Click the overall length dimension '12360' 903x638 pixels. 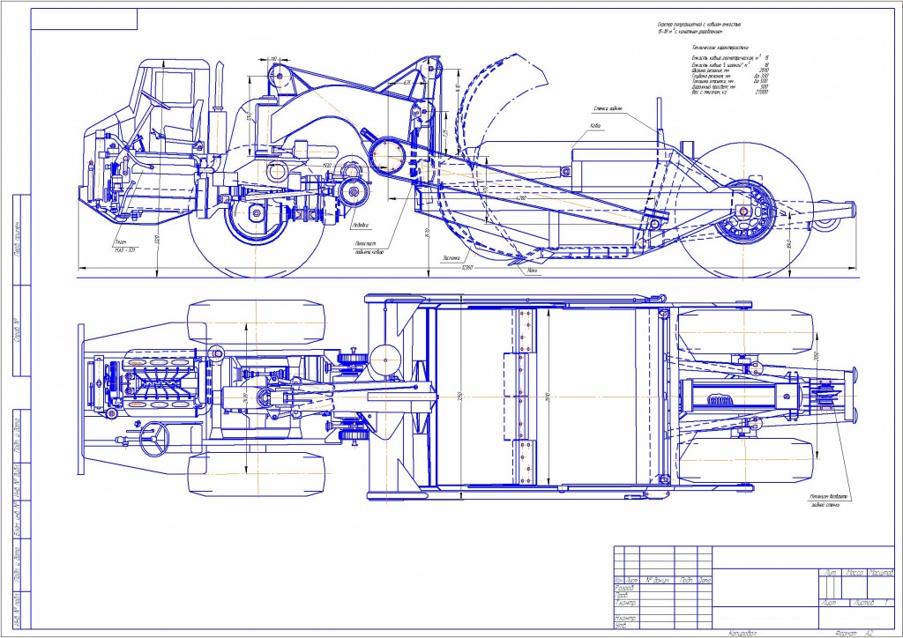[466, 268]
